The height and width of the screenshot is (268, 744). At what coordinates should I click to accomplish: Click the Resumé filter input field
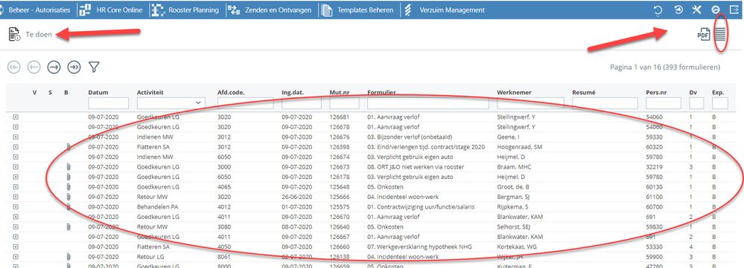(x=605, y=103)
